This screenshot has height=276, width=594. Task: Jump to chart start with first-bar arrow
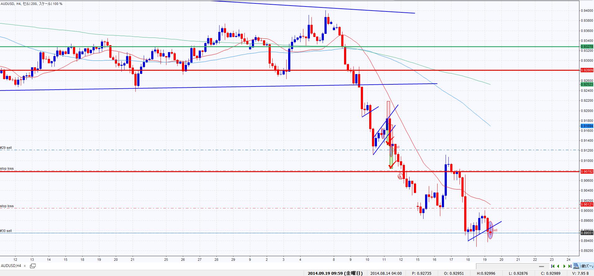[x=553, y=266]
